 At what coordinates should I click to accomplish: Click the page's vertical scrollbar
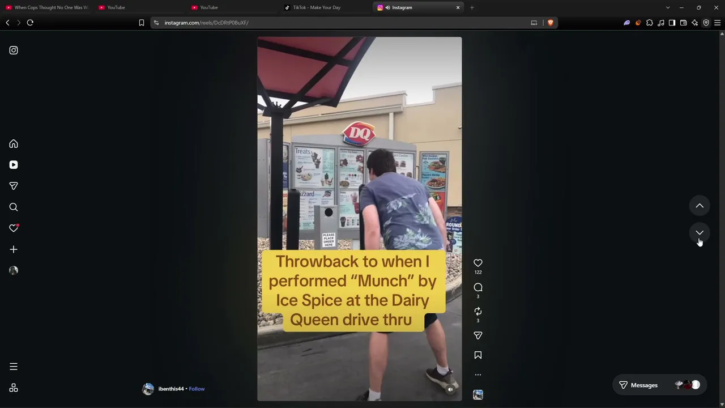pyautogui.click(x=722, y=218)
